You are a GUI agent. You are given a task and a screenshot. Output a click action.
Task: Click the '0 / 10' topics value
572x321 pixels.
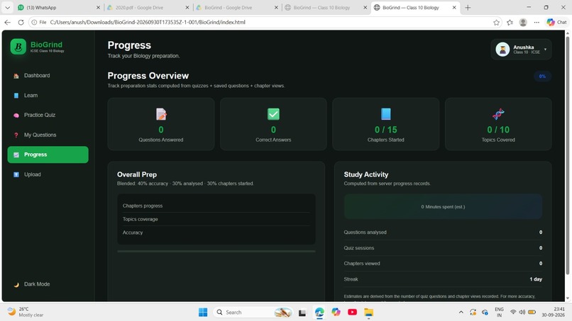(x=498, y=130)
